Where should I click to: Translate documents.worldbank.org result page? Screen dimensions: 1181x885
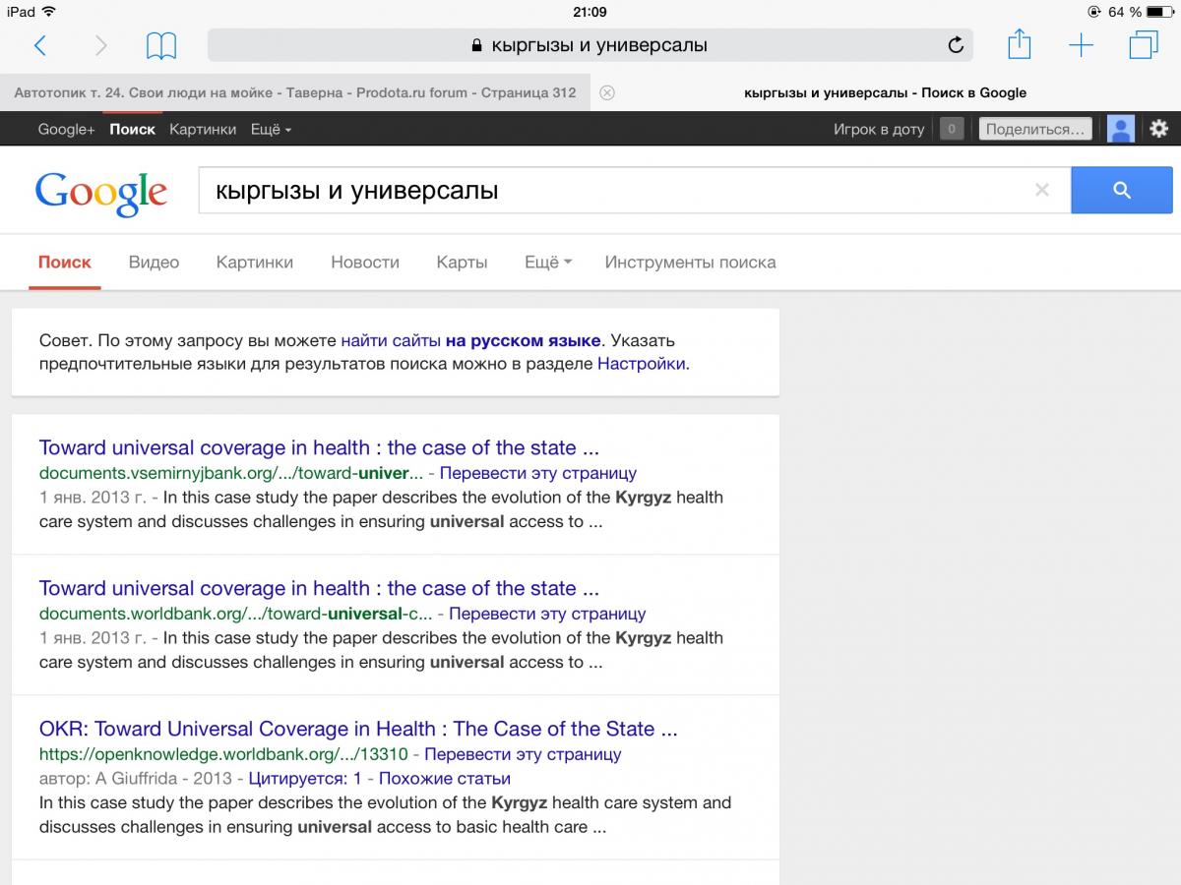click(547, 614)
